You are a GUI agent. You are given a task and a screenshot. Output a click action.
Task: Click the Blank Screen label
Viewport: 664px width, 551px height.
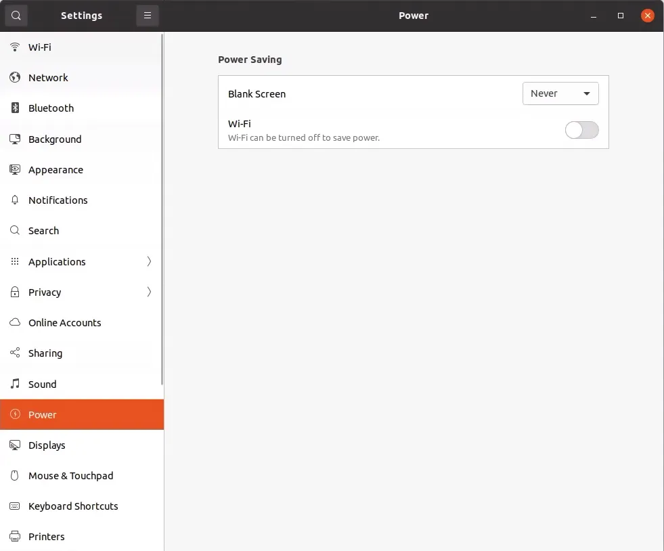tap(257, 94)
